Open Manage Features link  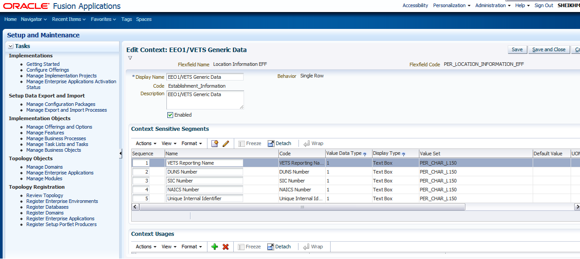45,133
